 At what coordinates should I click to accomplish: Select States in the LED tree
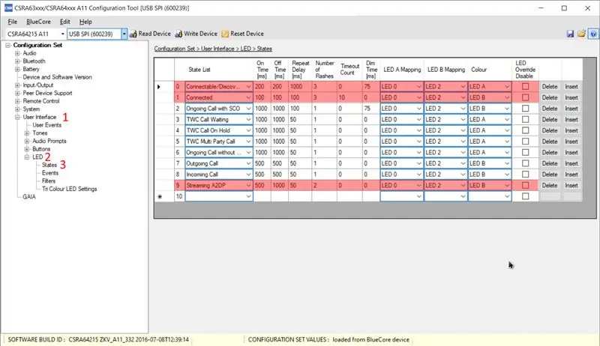(x=49, y=165)
